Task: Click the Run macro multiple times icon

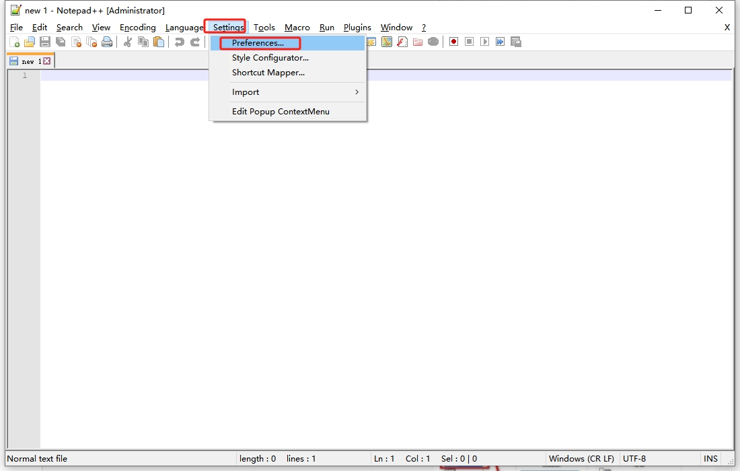Action: point(501,42)
